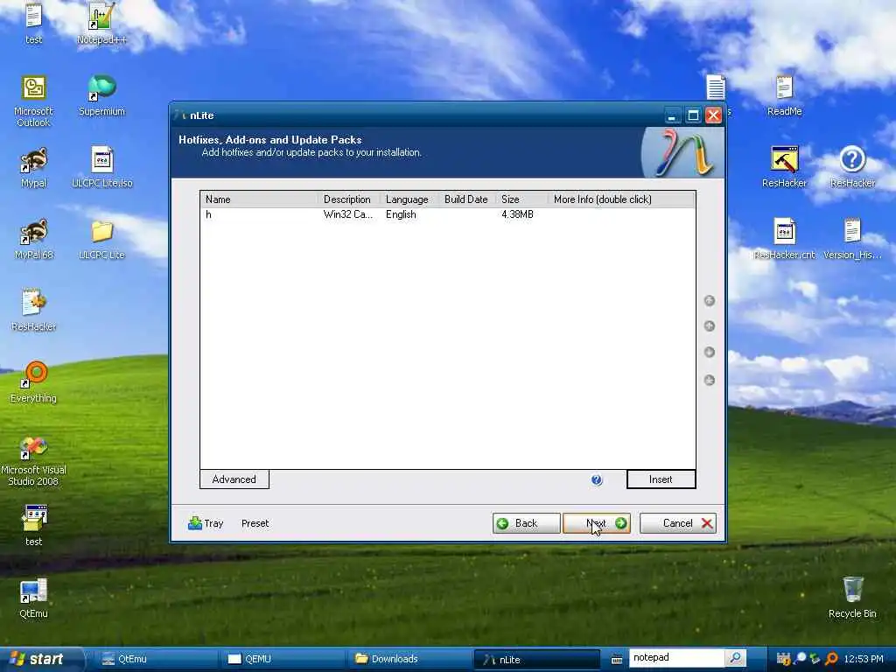
Task: Select the ResHacker icon above Everything
Action: 34,311
